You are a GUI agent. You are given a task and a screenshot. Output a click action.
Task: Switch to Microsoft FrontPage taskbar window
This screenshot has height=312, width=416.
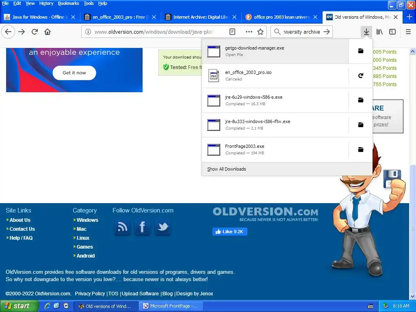171,306
